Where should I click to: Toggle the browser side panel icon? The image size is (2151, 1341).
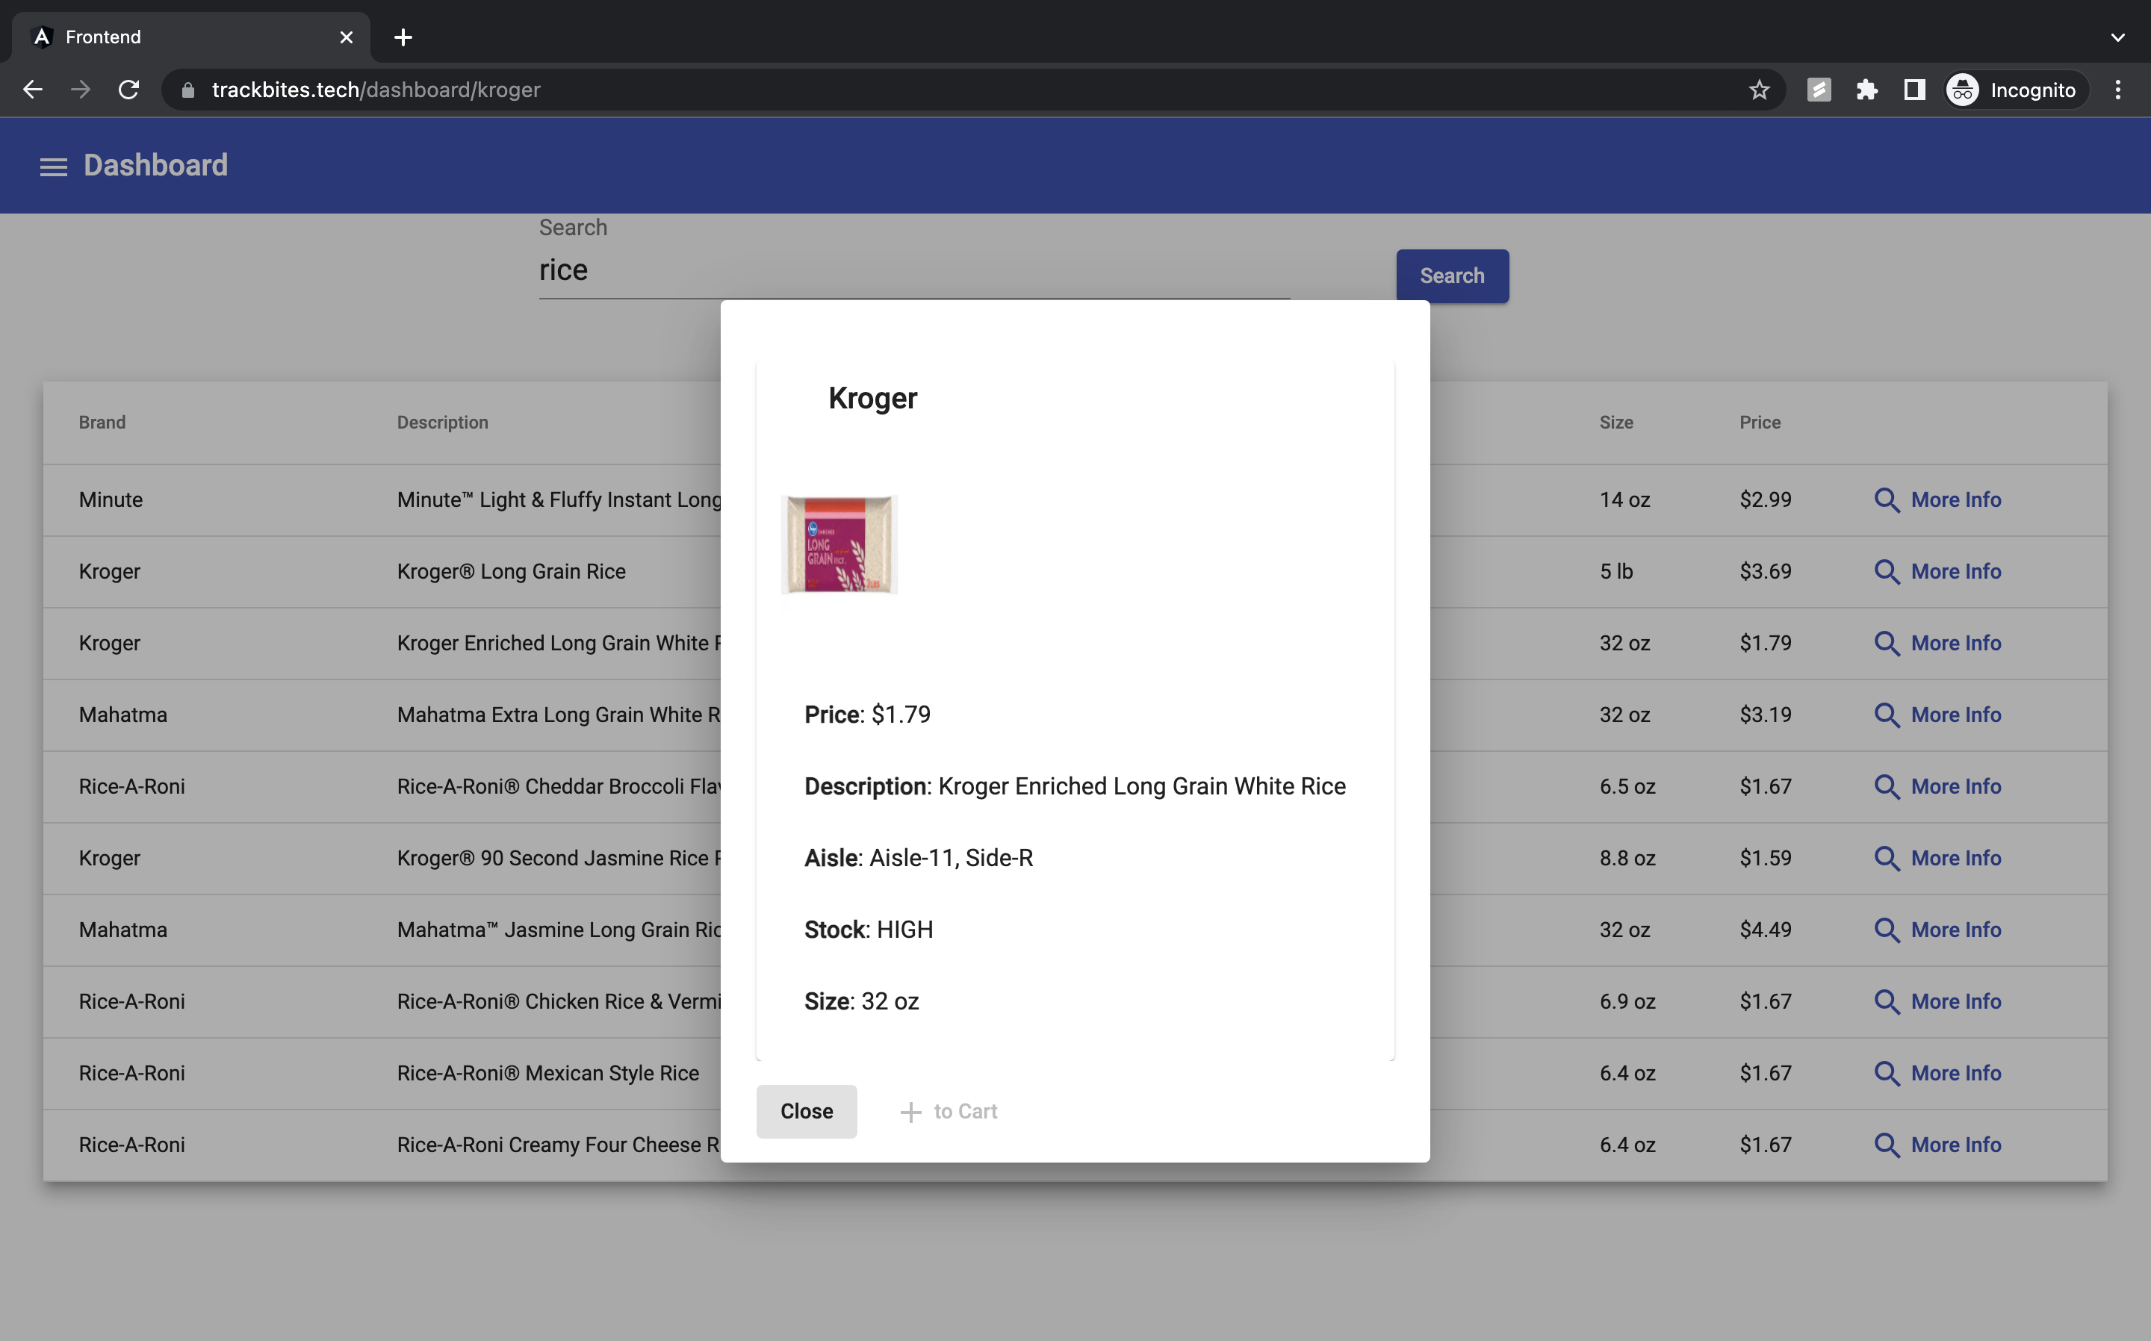(1914, 90)
